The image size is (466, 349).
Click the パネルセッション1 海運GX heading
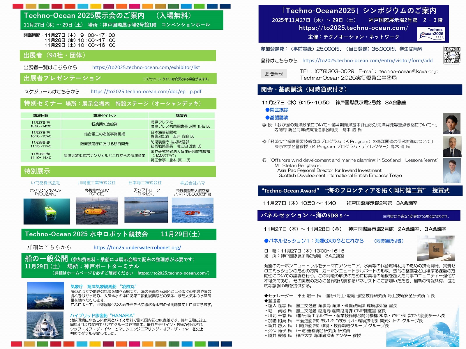(x=314, y=241)
